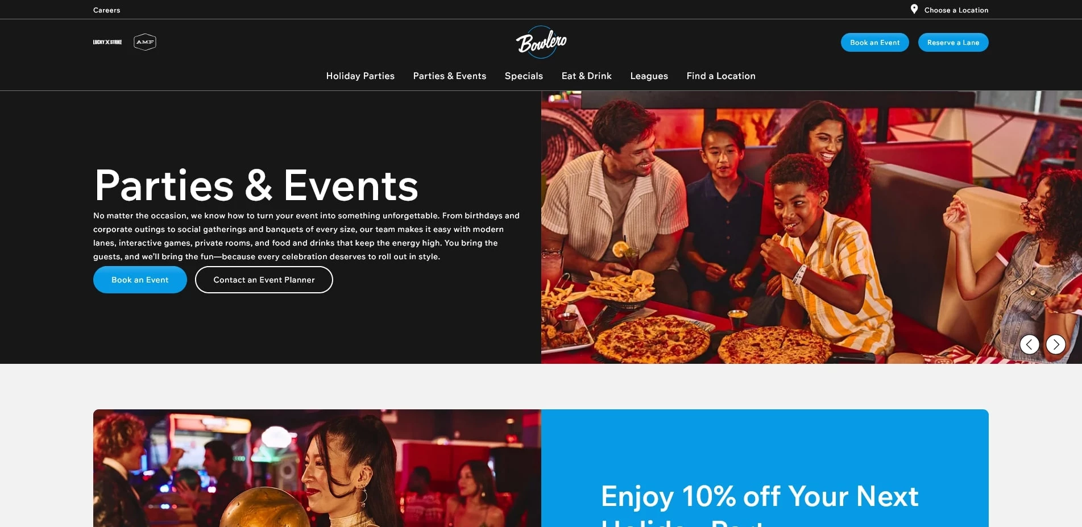This screenshot has width=1082, height=527.
Task: Open the AMF brand logo
Action: 145,42
